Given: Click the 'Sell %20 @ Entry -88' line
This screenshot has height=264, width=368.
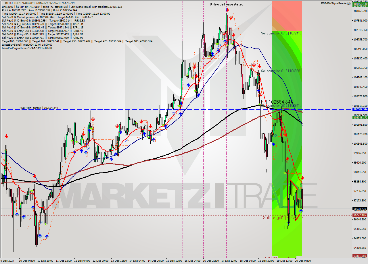Looking at the screenshot, I should tap(43, 38).
